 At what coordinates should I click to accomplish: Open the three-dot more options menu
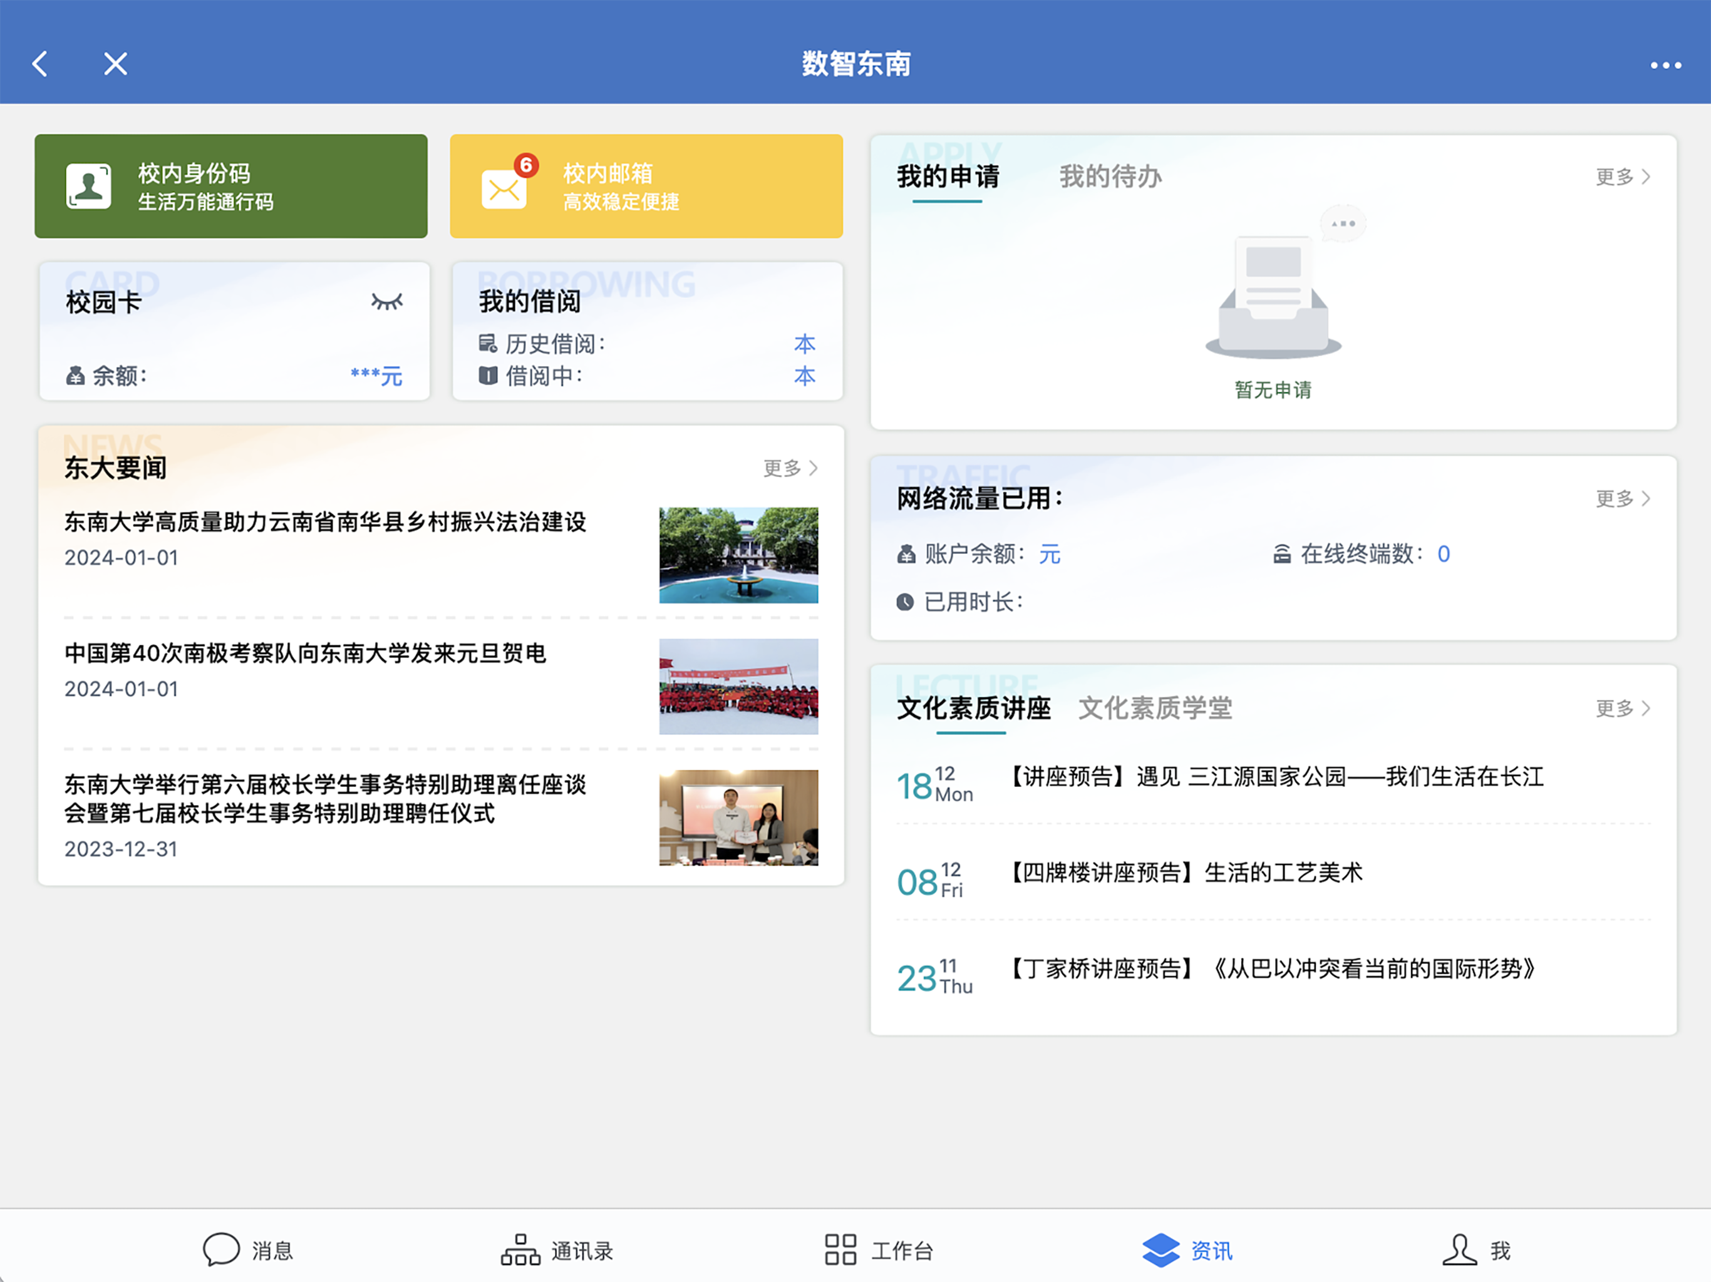[x=1665, y=66]
